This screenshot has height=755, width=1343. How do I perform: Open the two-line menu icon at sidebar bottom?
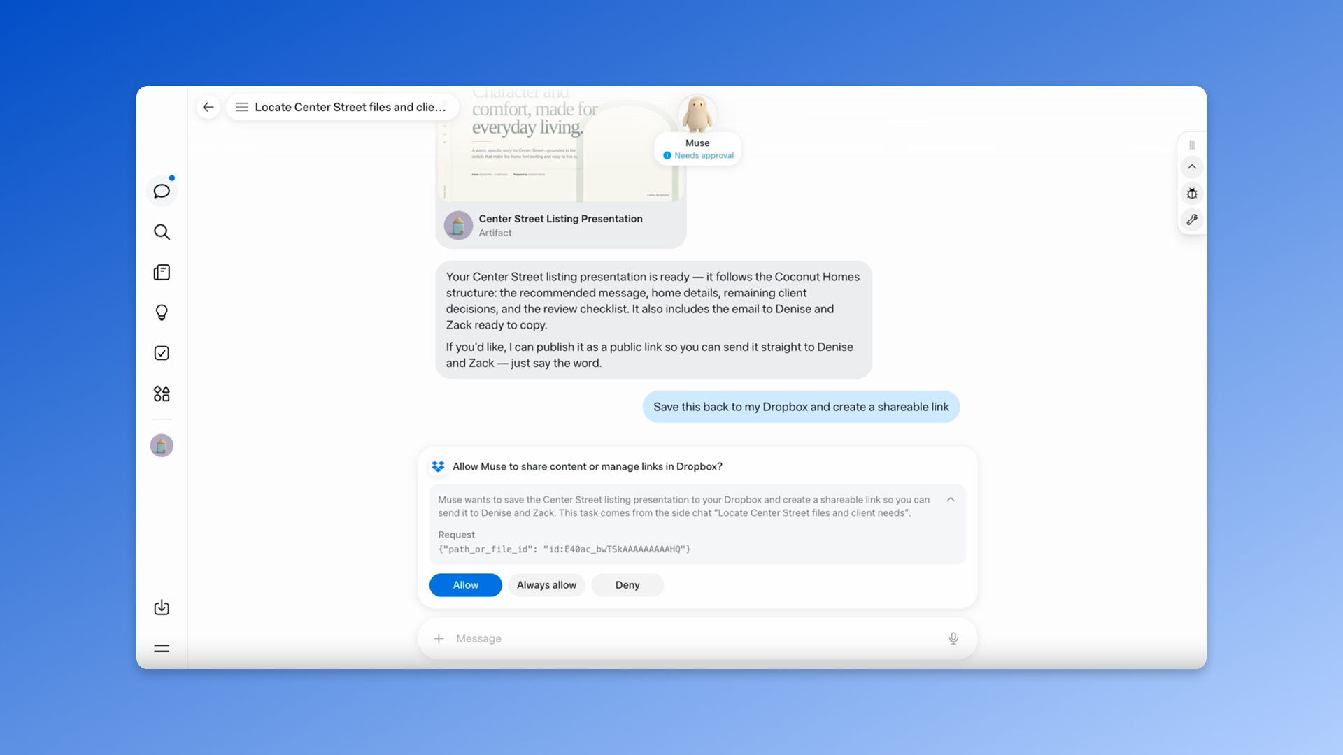pos(162,648)
